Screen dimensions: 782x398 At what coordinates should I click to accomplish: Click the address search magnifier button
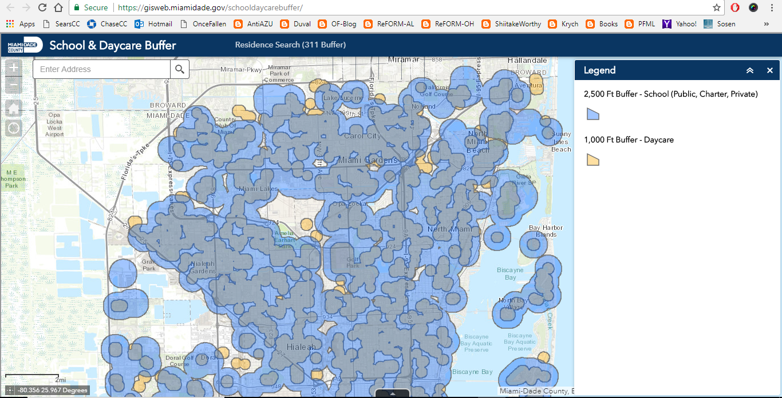tap(180, 69)
